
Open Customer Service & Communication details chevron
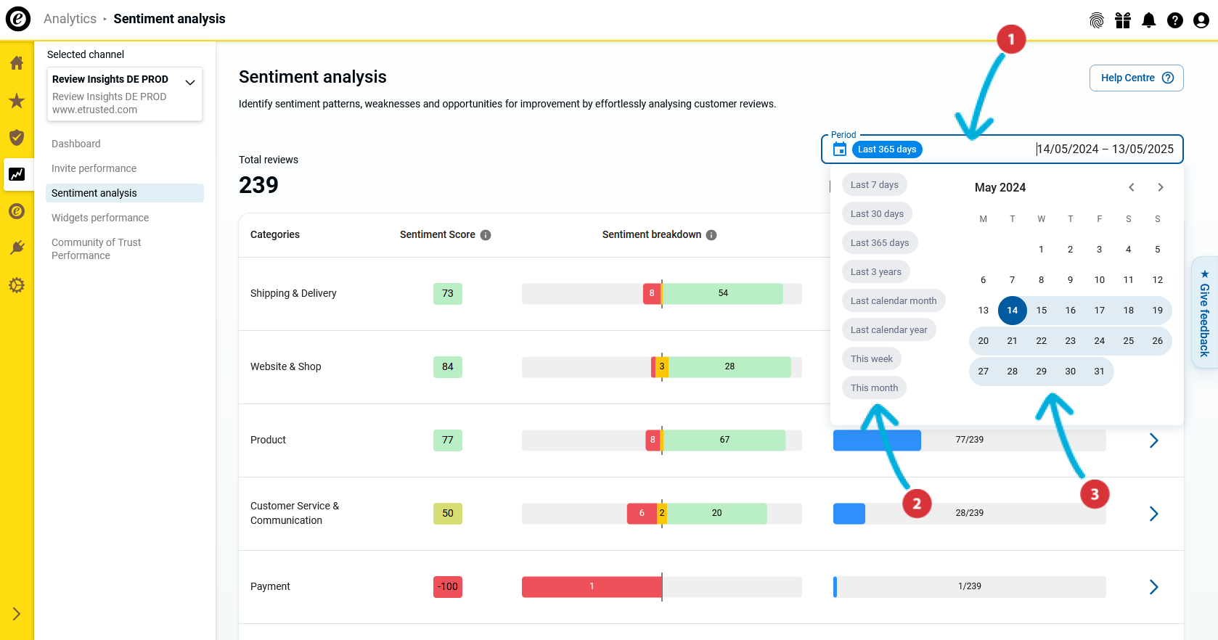click(x=1154, y=514)
